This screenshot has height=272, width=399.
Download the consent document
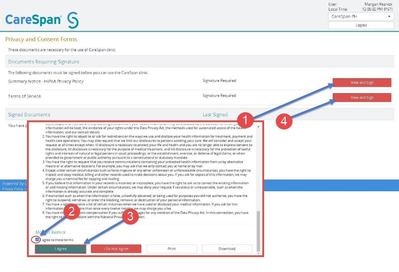(x=227, y=249)
